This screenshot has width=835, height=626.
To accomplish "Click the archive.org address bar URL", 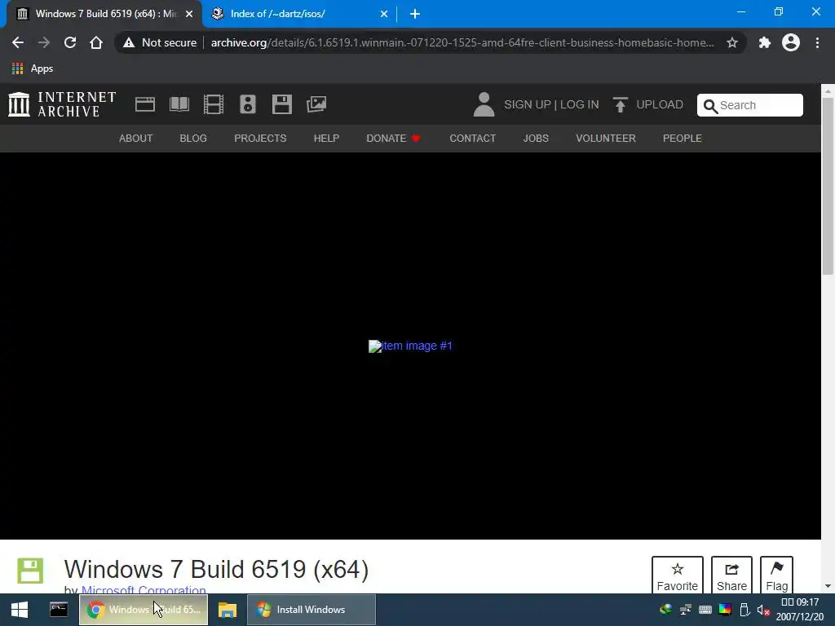I will tap(462, 42).
